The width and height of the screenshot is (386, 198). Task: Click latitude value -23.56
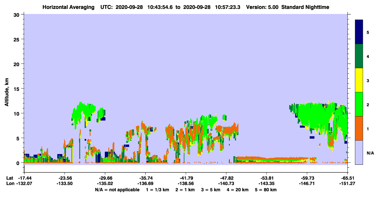(x=64, y=178)
